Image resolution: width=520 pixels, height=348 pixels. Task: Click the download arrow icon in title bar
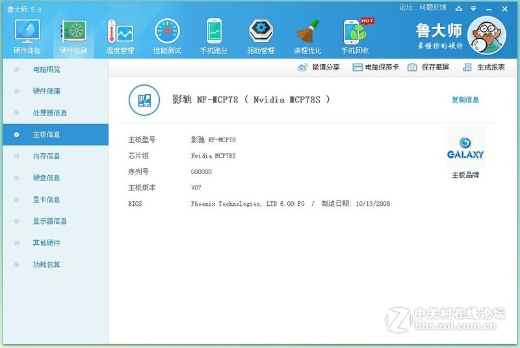pyautogui.click(x=459, y=8)
